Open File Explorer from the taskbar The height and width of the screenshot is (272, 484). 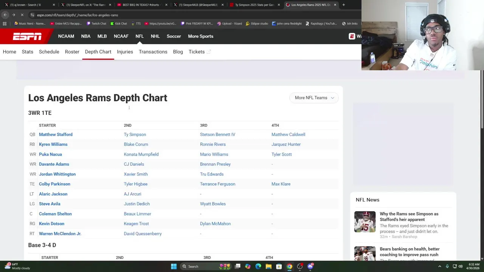pyautogui.click(x=268, y=266)
